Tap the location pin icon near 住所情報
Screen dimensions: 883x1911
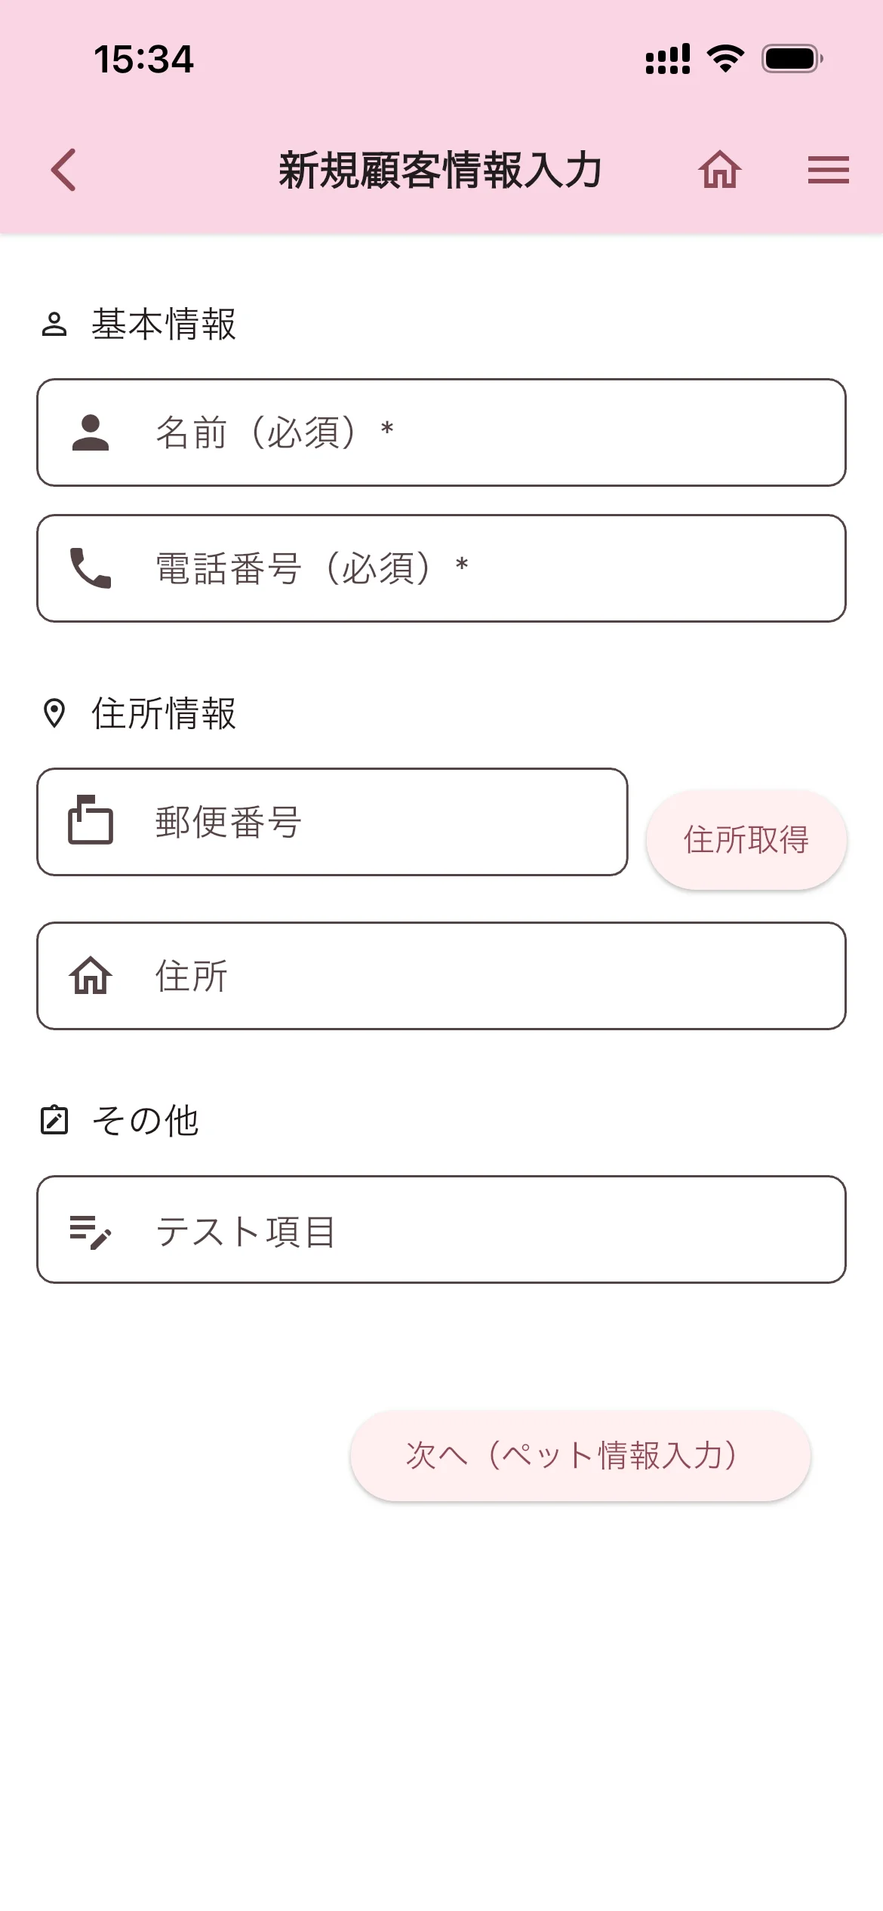pos(54,713)
